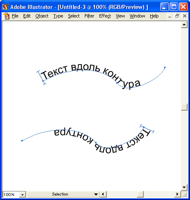Click the horizontal scrollbar left arrow
190x200 pixels.
[103, 194]
